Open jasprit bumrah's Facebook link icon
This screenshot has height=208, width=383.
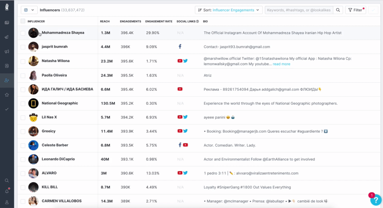pyautogui.click(x=180, y=46)
